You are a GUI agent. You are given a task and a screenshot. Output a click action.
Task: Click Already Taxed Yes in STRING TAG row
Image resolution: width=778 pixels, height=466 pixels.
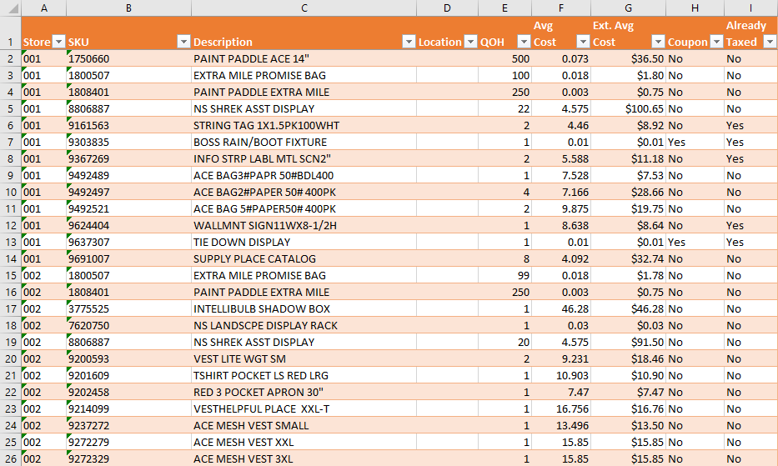click(x=750, y=125)
